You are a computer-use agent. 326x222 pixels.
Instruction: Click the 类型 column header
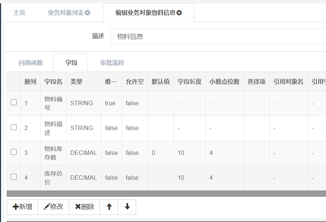[84, 82]
